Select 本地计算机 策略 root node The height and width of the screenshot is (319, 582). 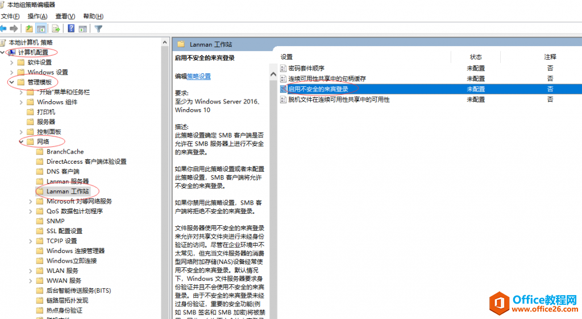[31, 42]
